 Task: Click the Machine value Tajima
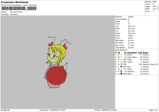point(131,17)
